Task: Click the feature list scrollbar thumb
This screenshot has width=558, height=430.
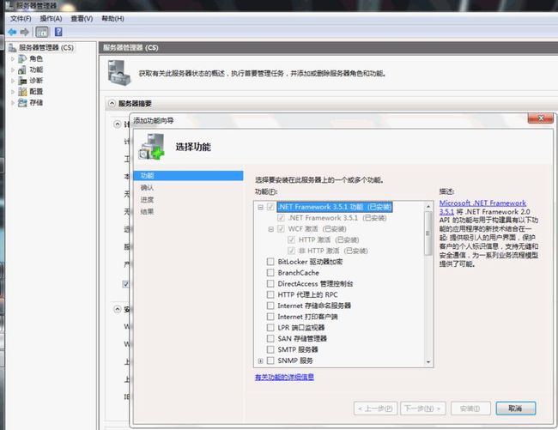Action: (428, 233)
